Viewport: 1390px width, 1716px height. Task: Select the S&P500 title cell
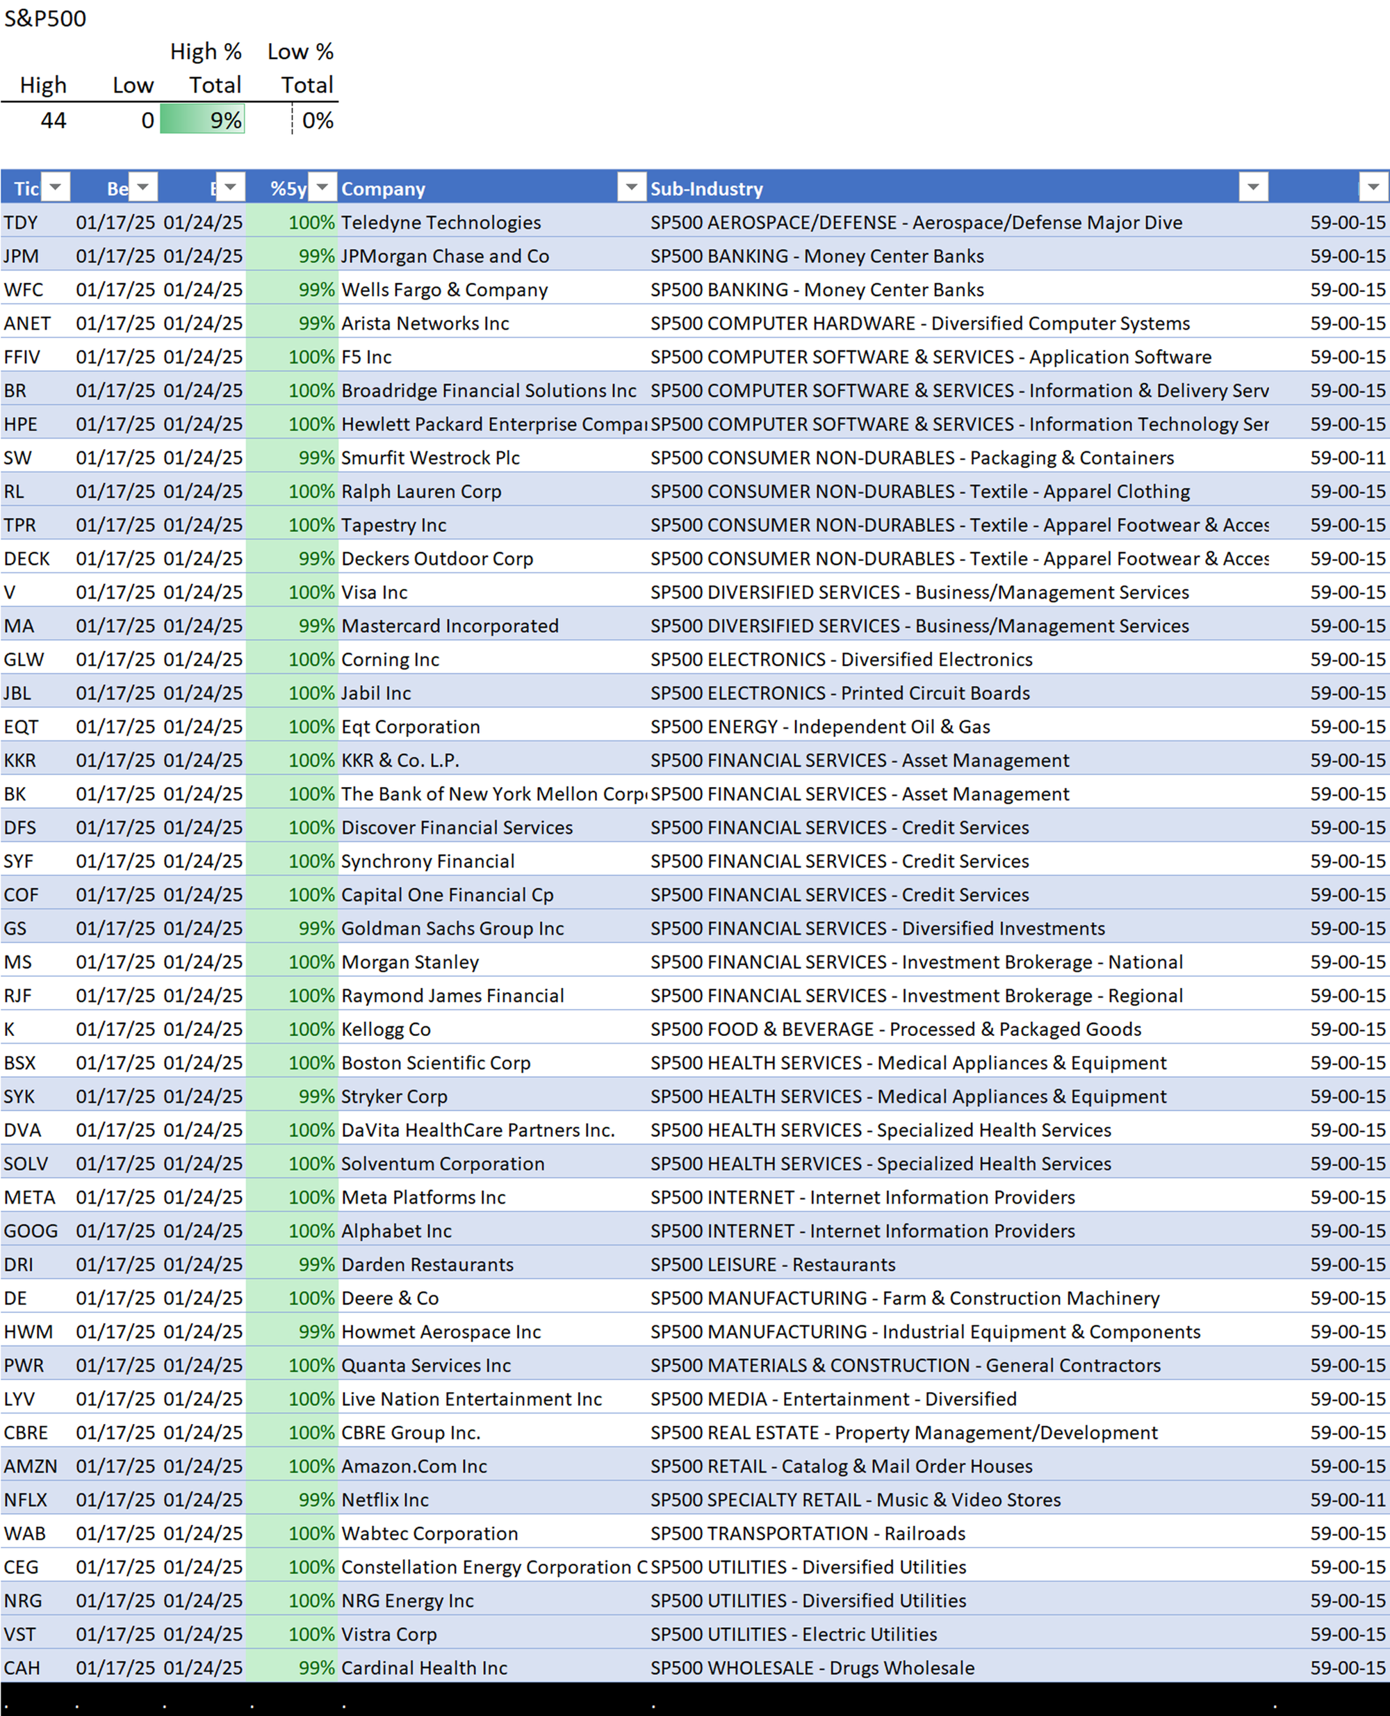pyautogui.click(x=46, y=19)
